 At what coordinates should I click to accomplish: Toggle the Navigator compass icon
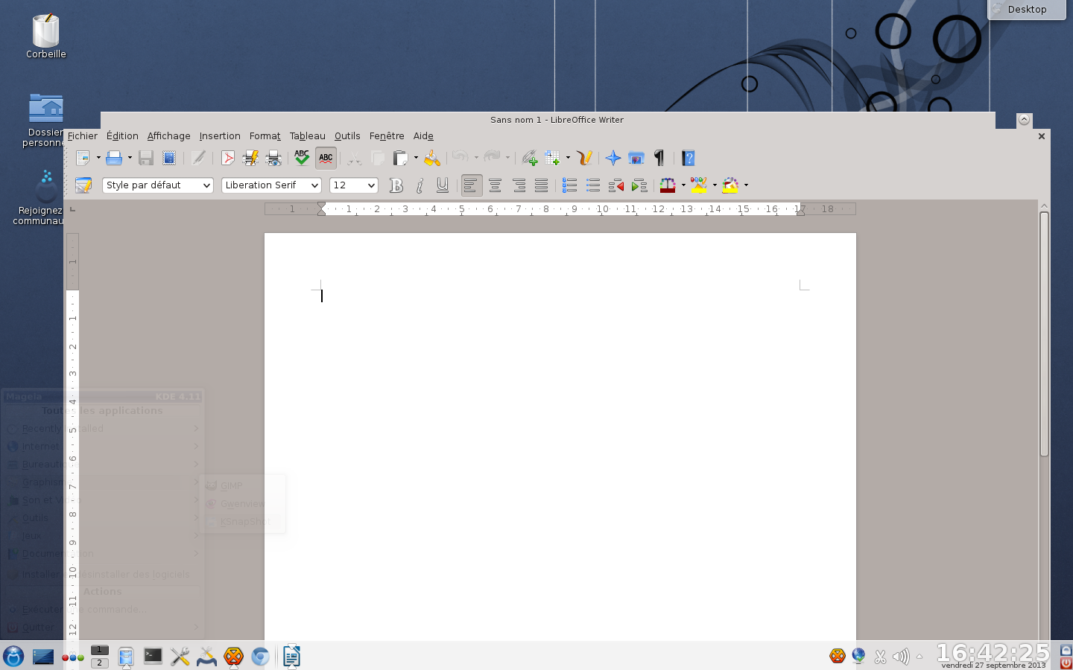[613, 158]
